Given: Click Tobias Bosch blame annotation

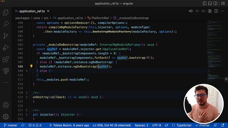Looking at the screenshot, I should click(x=69, y=125).
